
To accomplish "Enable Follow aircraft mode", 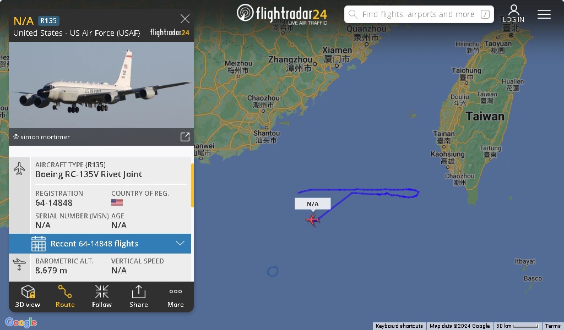I will click(x=102, y=296).
